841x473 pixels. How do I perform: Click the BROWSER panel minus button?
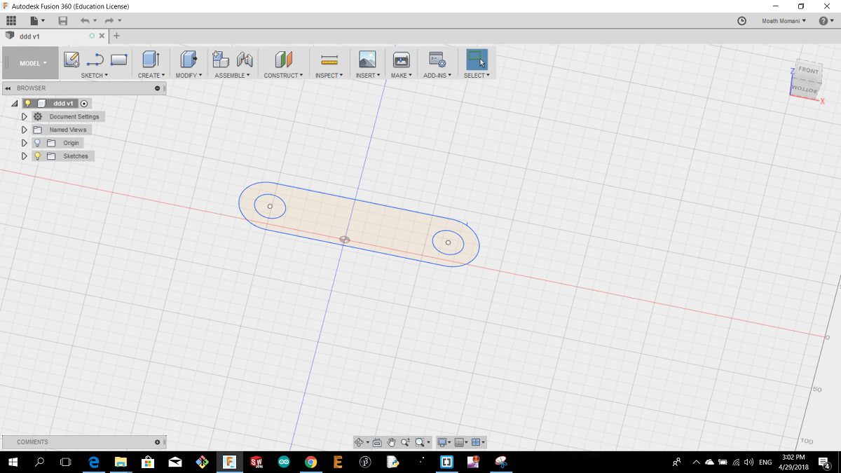(x=158, y=88)
